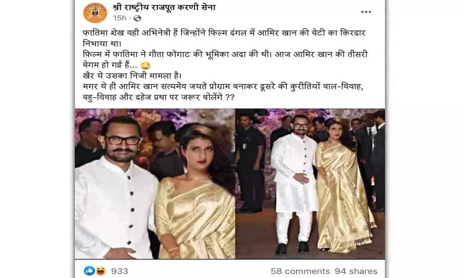Open the 15h timestamp permalink

[x=120, y=18]
